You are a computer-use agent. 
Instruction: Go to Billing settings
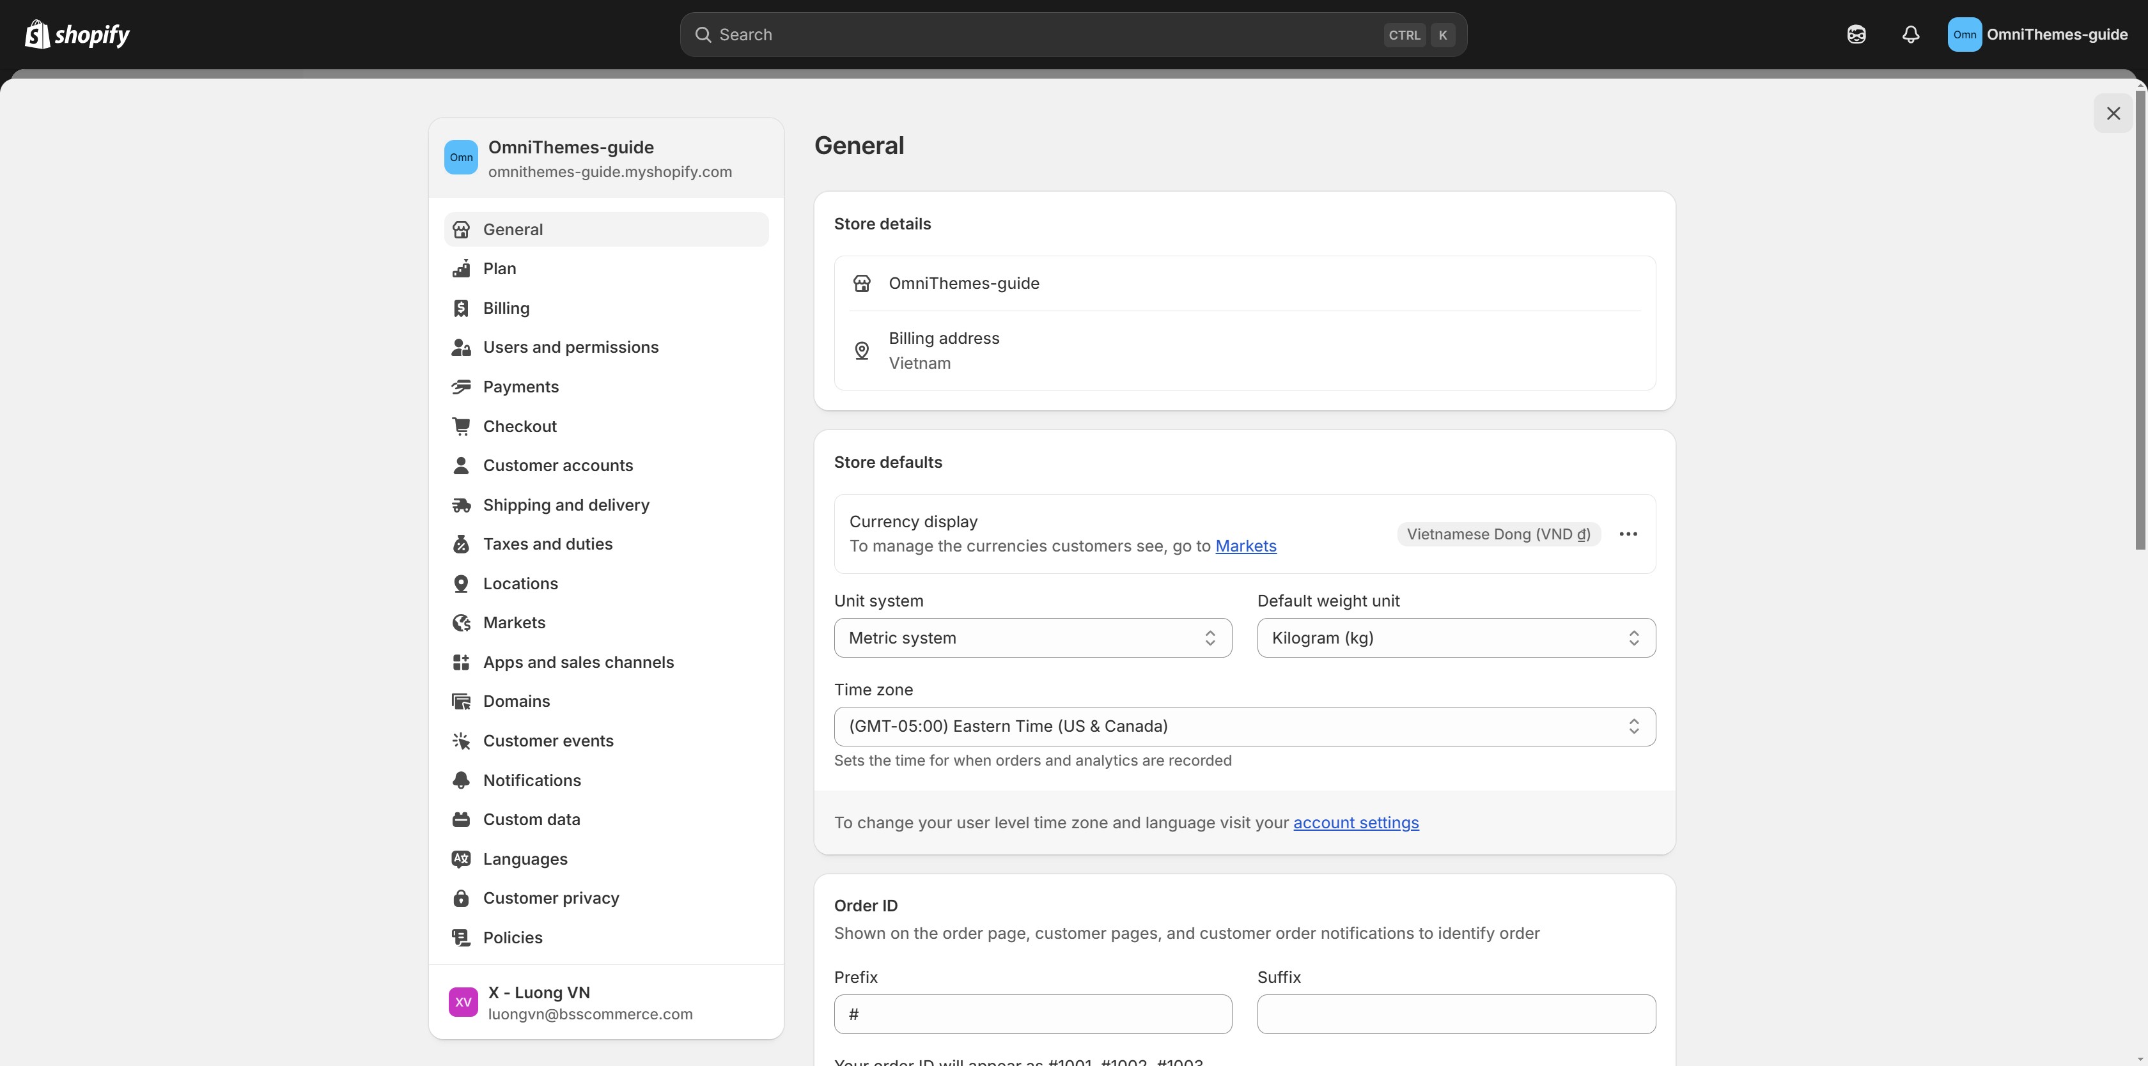(606, 309)
